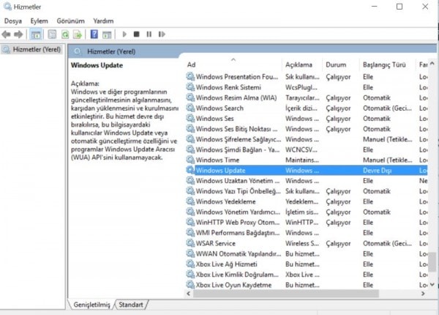Sort by the Durum column header
Screen dimensions: 439x315
[336, 64]
